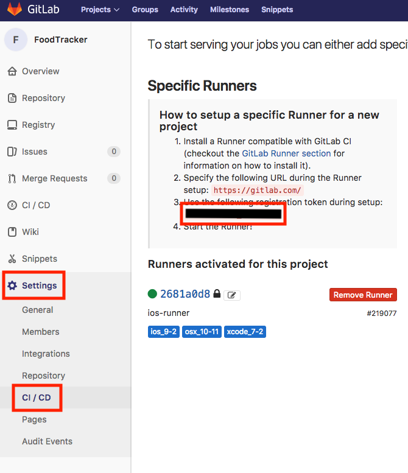Screen dimensions: 408x473
Task: Open Groups in the top navigation
Action: (145, 10)
